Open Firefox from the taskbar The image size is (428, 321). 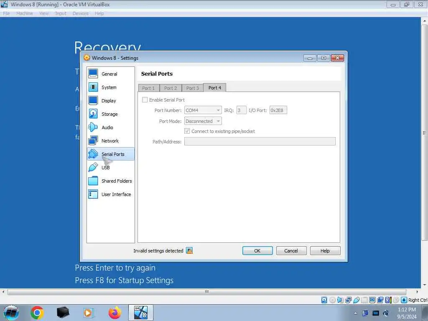(x=115, y=313)
